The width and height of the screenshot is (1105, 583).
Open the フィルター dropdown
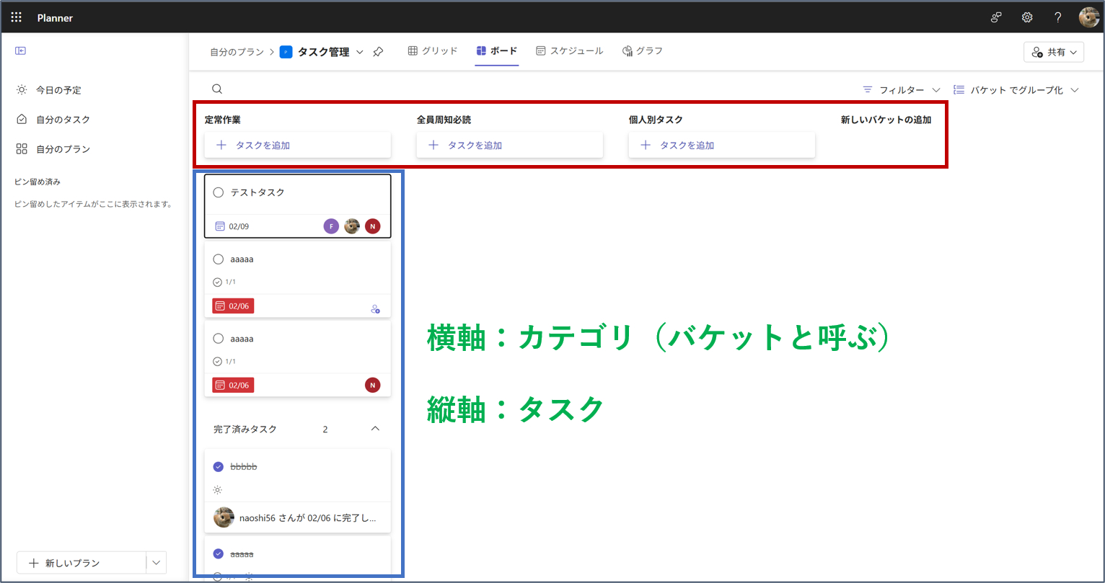tap(900, 89)
